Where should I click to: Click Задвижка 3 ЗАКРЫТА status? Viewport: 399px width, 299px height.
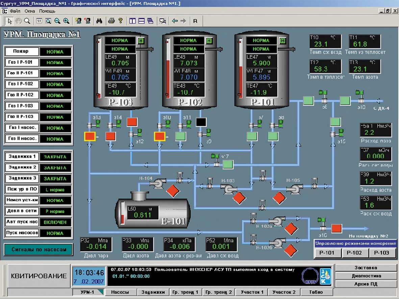[x=55, y=179]
